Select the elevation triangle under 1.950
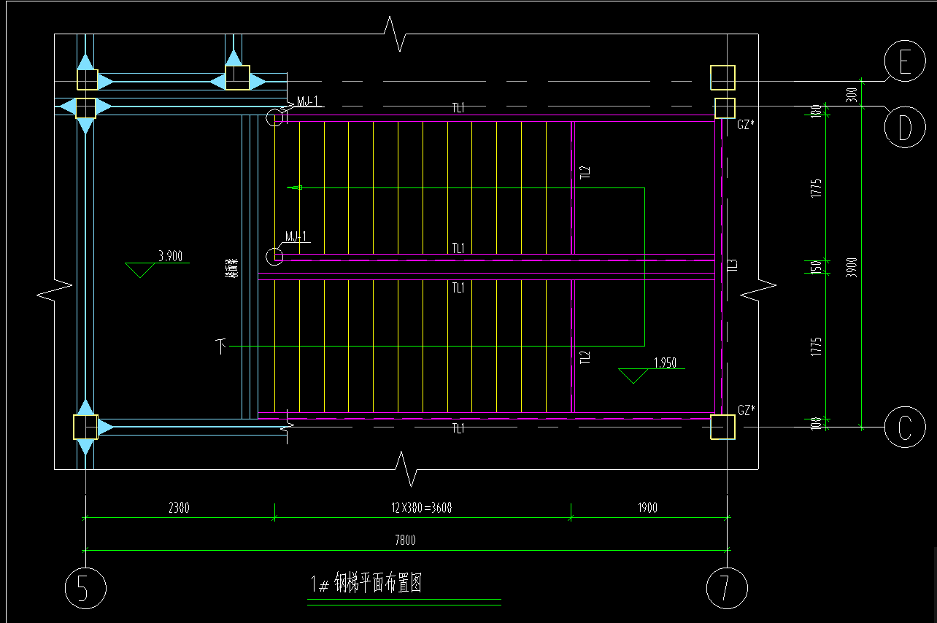 click(633, 376)
